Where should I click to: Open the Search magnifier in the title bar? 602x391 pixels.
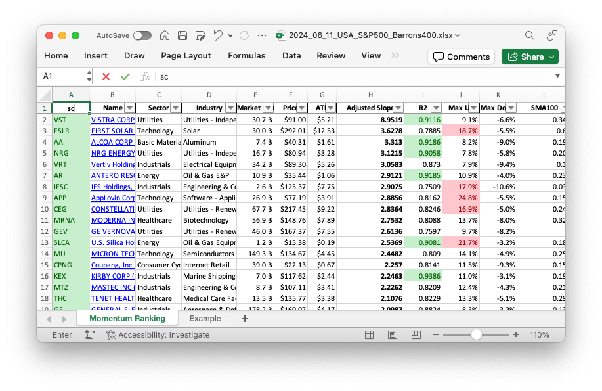click(x=530, y=35)
